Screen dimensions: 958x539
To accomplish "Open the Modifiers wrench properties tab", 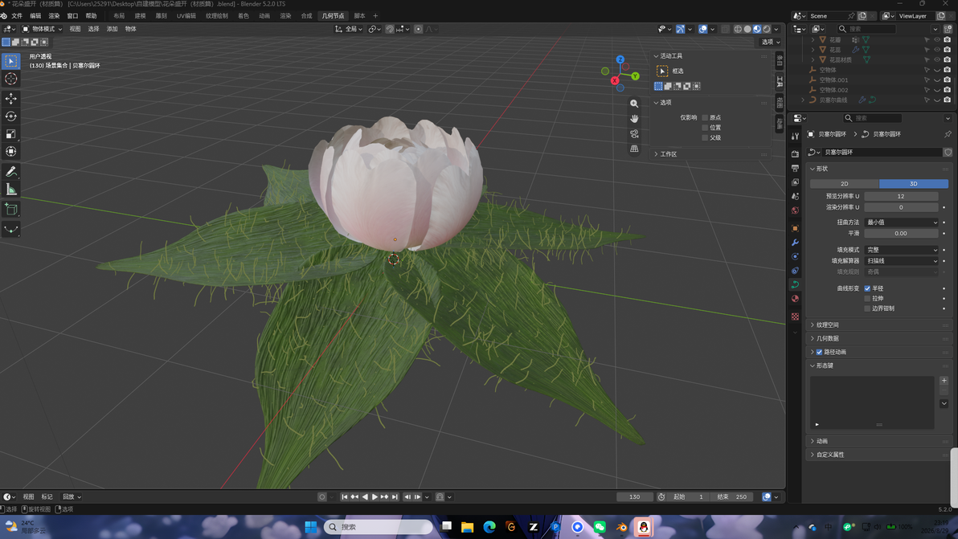I will [x=795, y=243].
